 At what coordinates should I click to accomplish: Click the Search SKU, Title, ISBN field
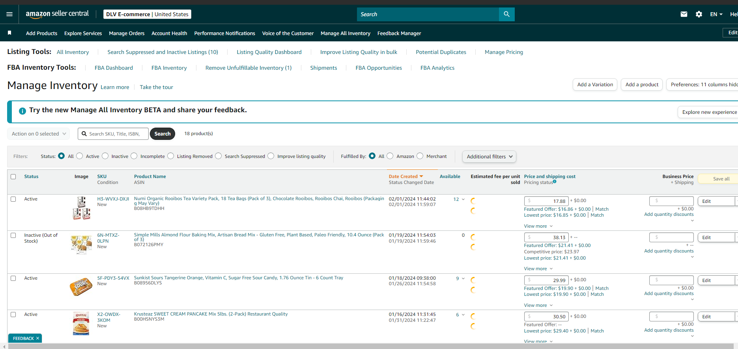(113, 134)
